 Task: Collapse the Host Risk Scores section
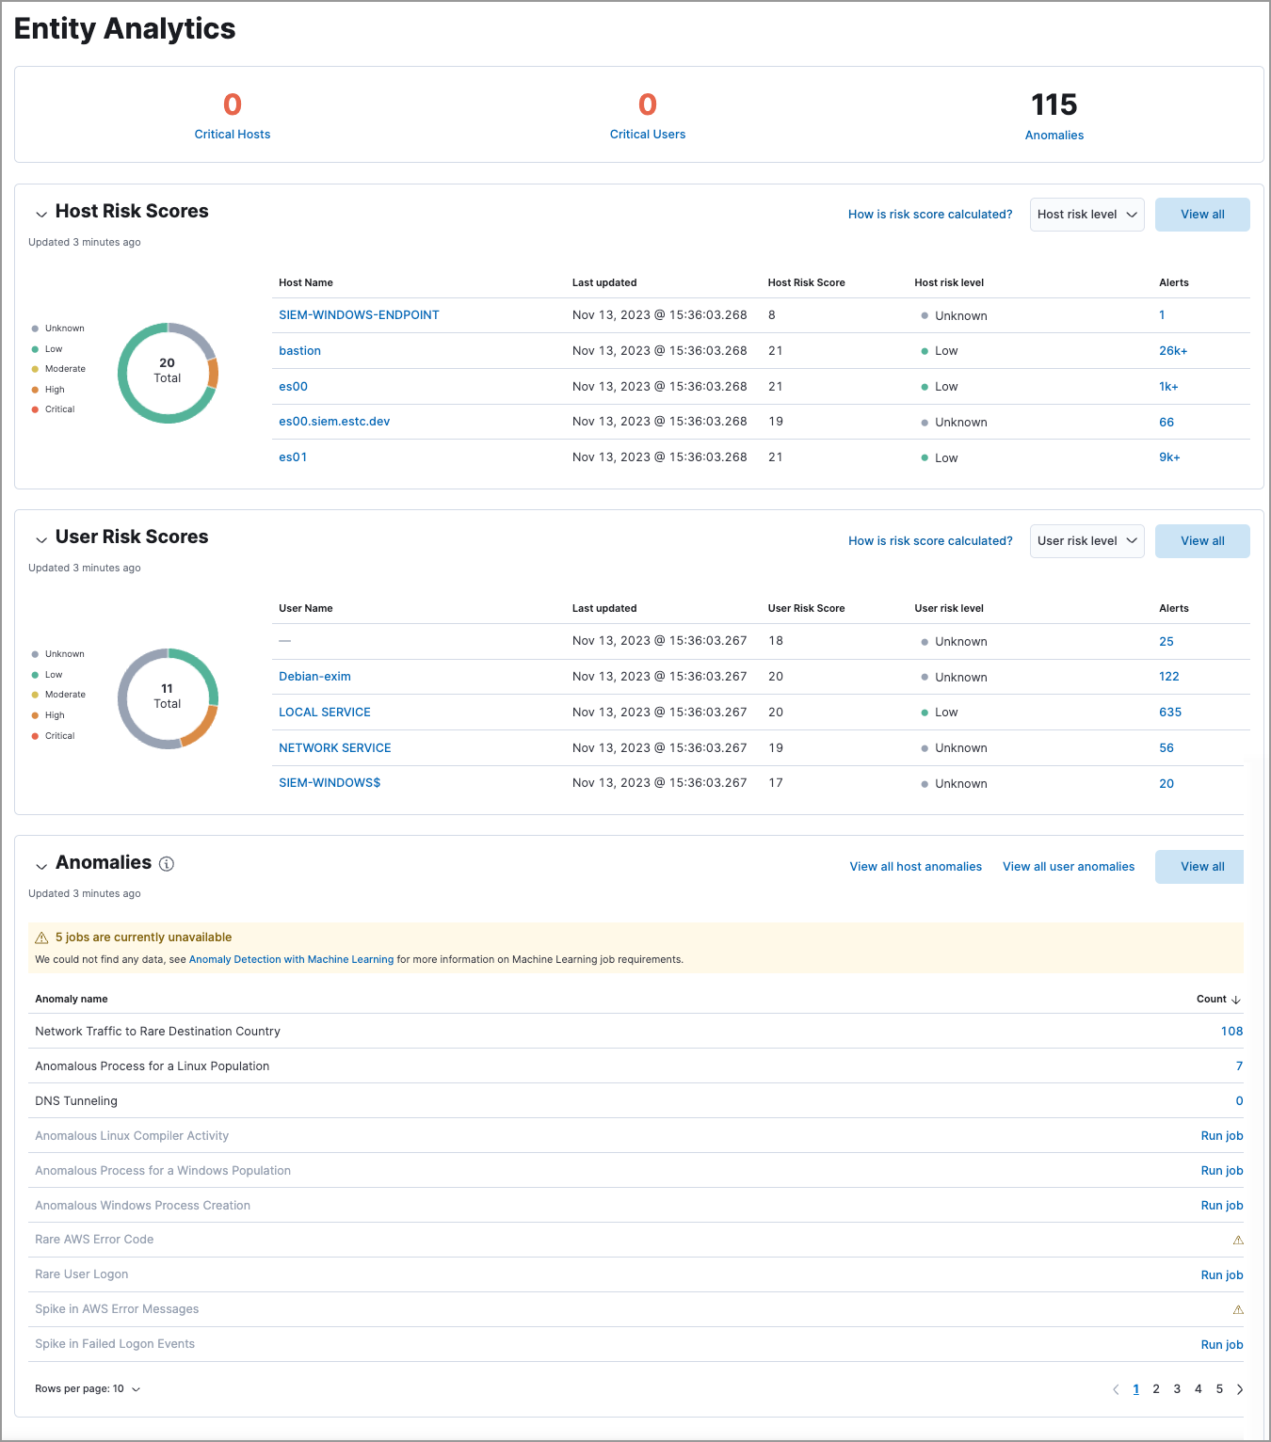(x=41, y=214)
